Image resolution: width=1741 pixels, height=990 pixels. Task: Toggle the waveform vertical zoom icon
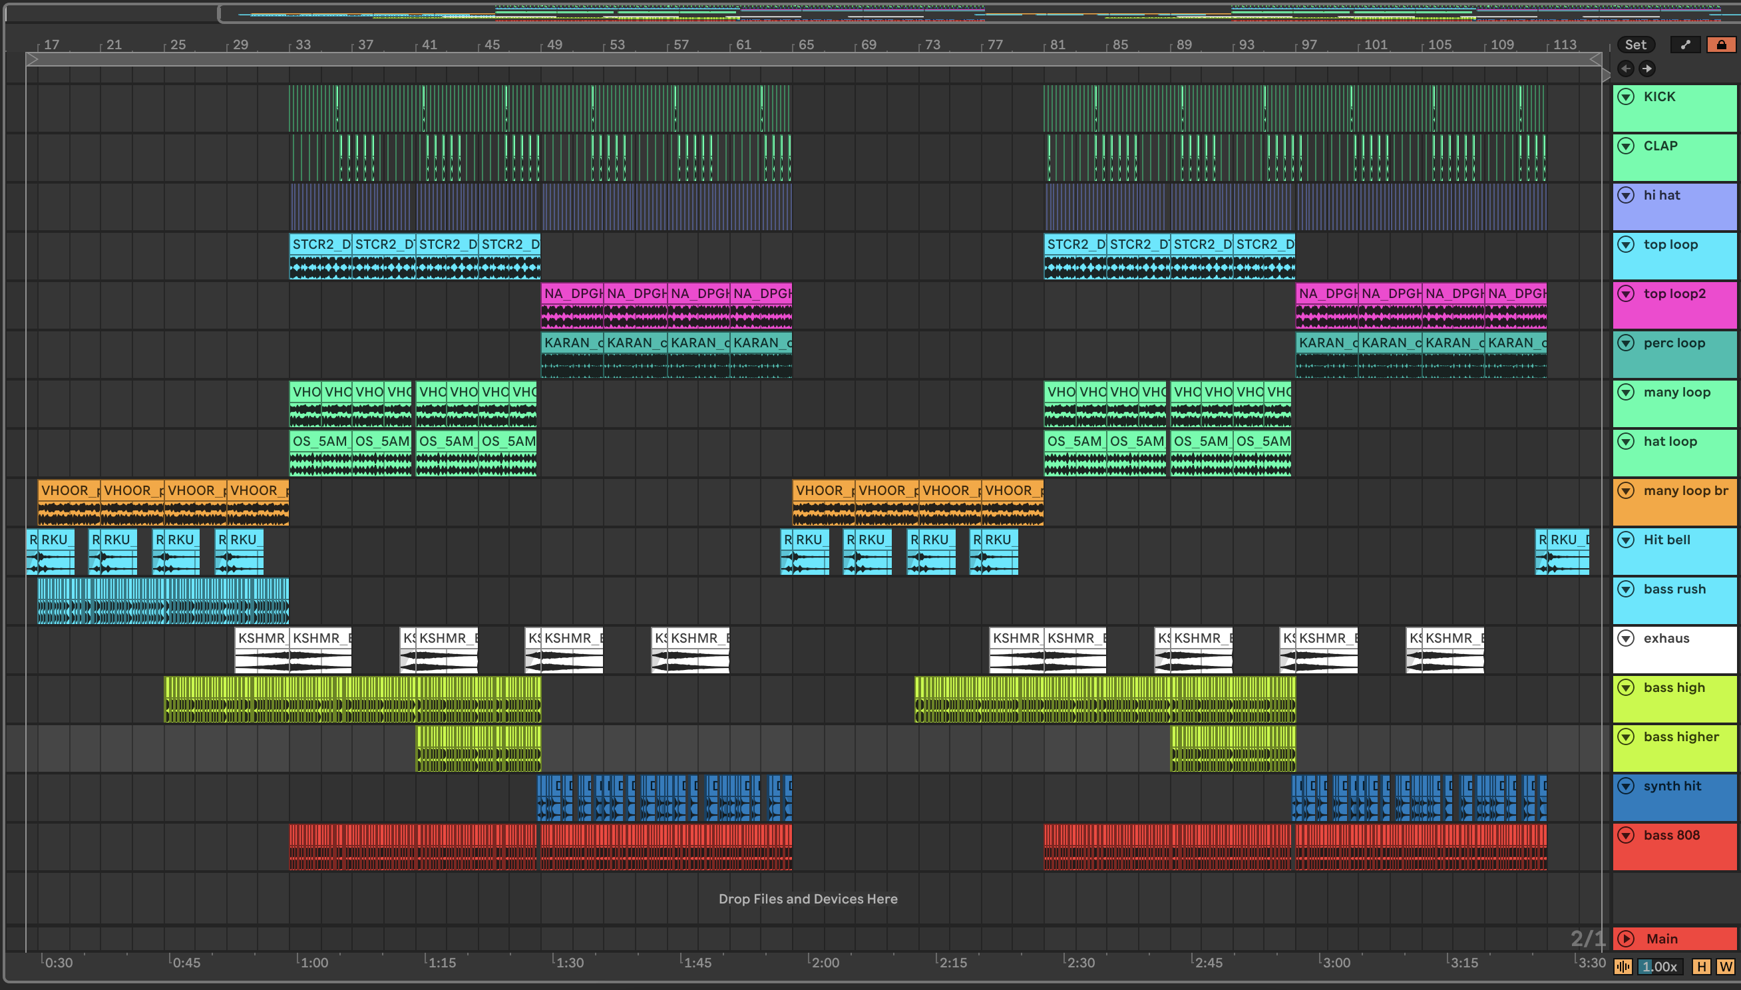pyautogui.click(x=1623, y=966)
